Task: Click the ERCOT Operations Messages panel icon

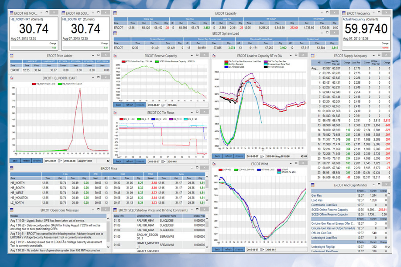Action: 12,210
